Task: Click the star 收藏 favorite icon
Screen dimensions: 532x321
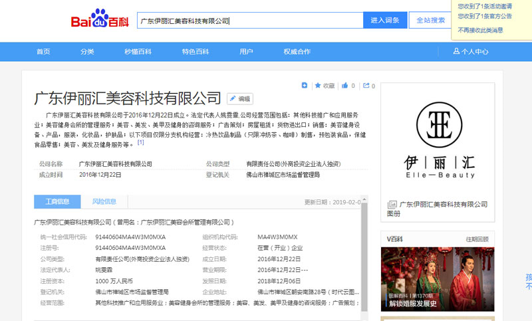Action: [x=318, y=86]
